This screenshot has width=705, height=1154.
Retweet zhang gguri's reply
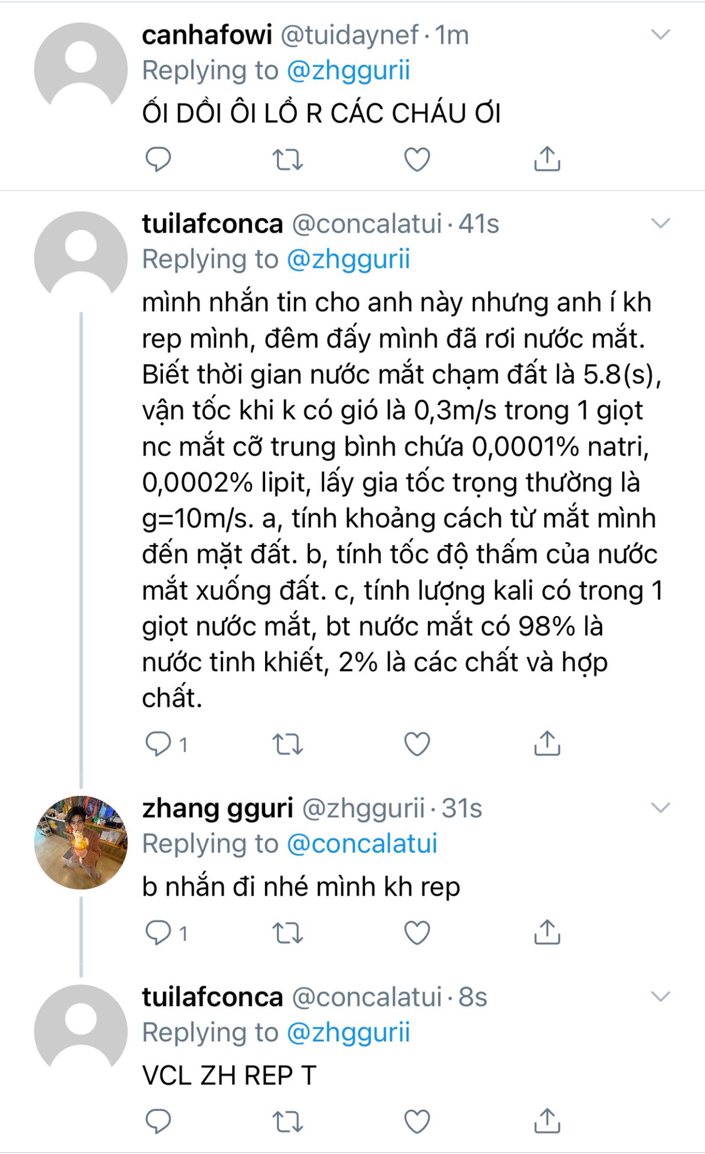(x=287, y=933)
